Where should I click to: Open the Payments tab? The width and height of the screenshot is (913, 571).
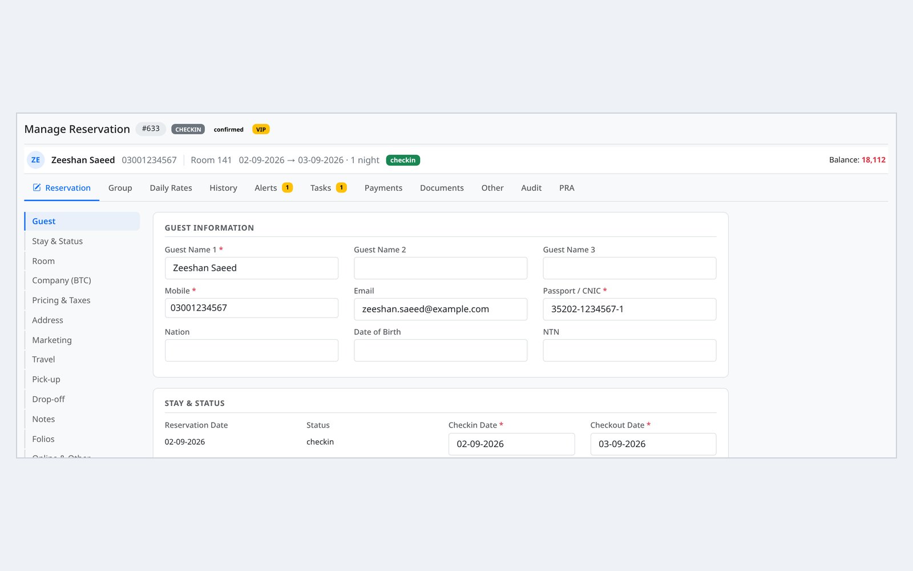click(x=383, y=188)
